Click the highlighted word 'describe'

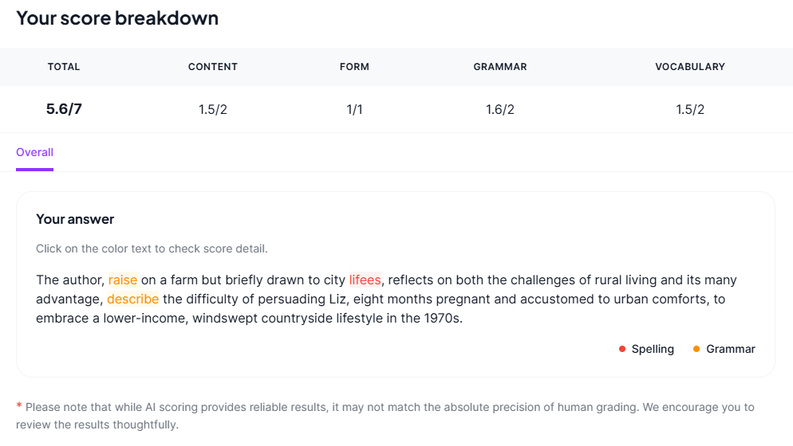point(132,299)
